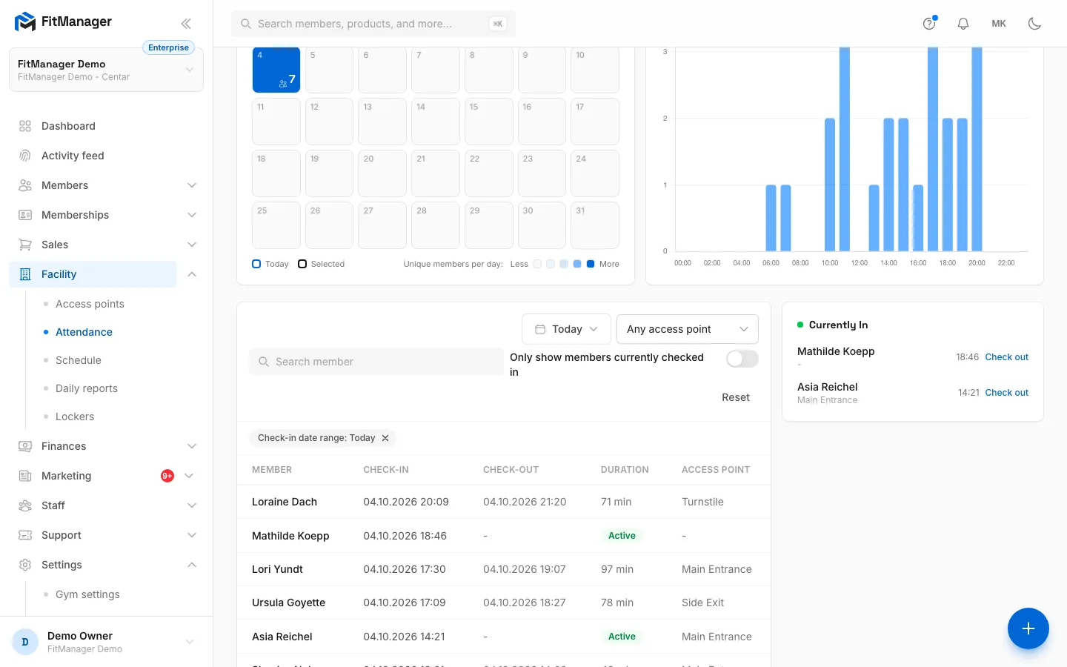This screenshot has width=1067, height=667.
Task: Click the Marketing newspaper icon
Action: pyautogui.click(x=25, y=476)
